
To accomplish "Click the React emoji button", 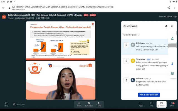I will click(x=79, y=104).
